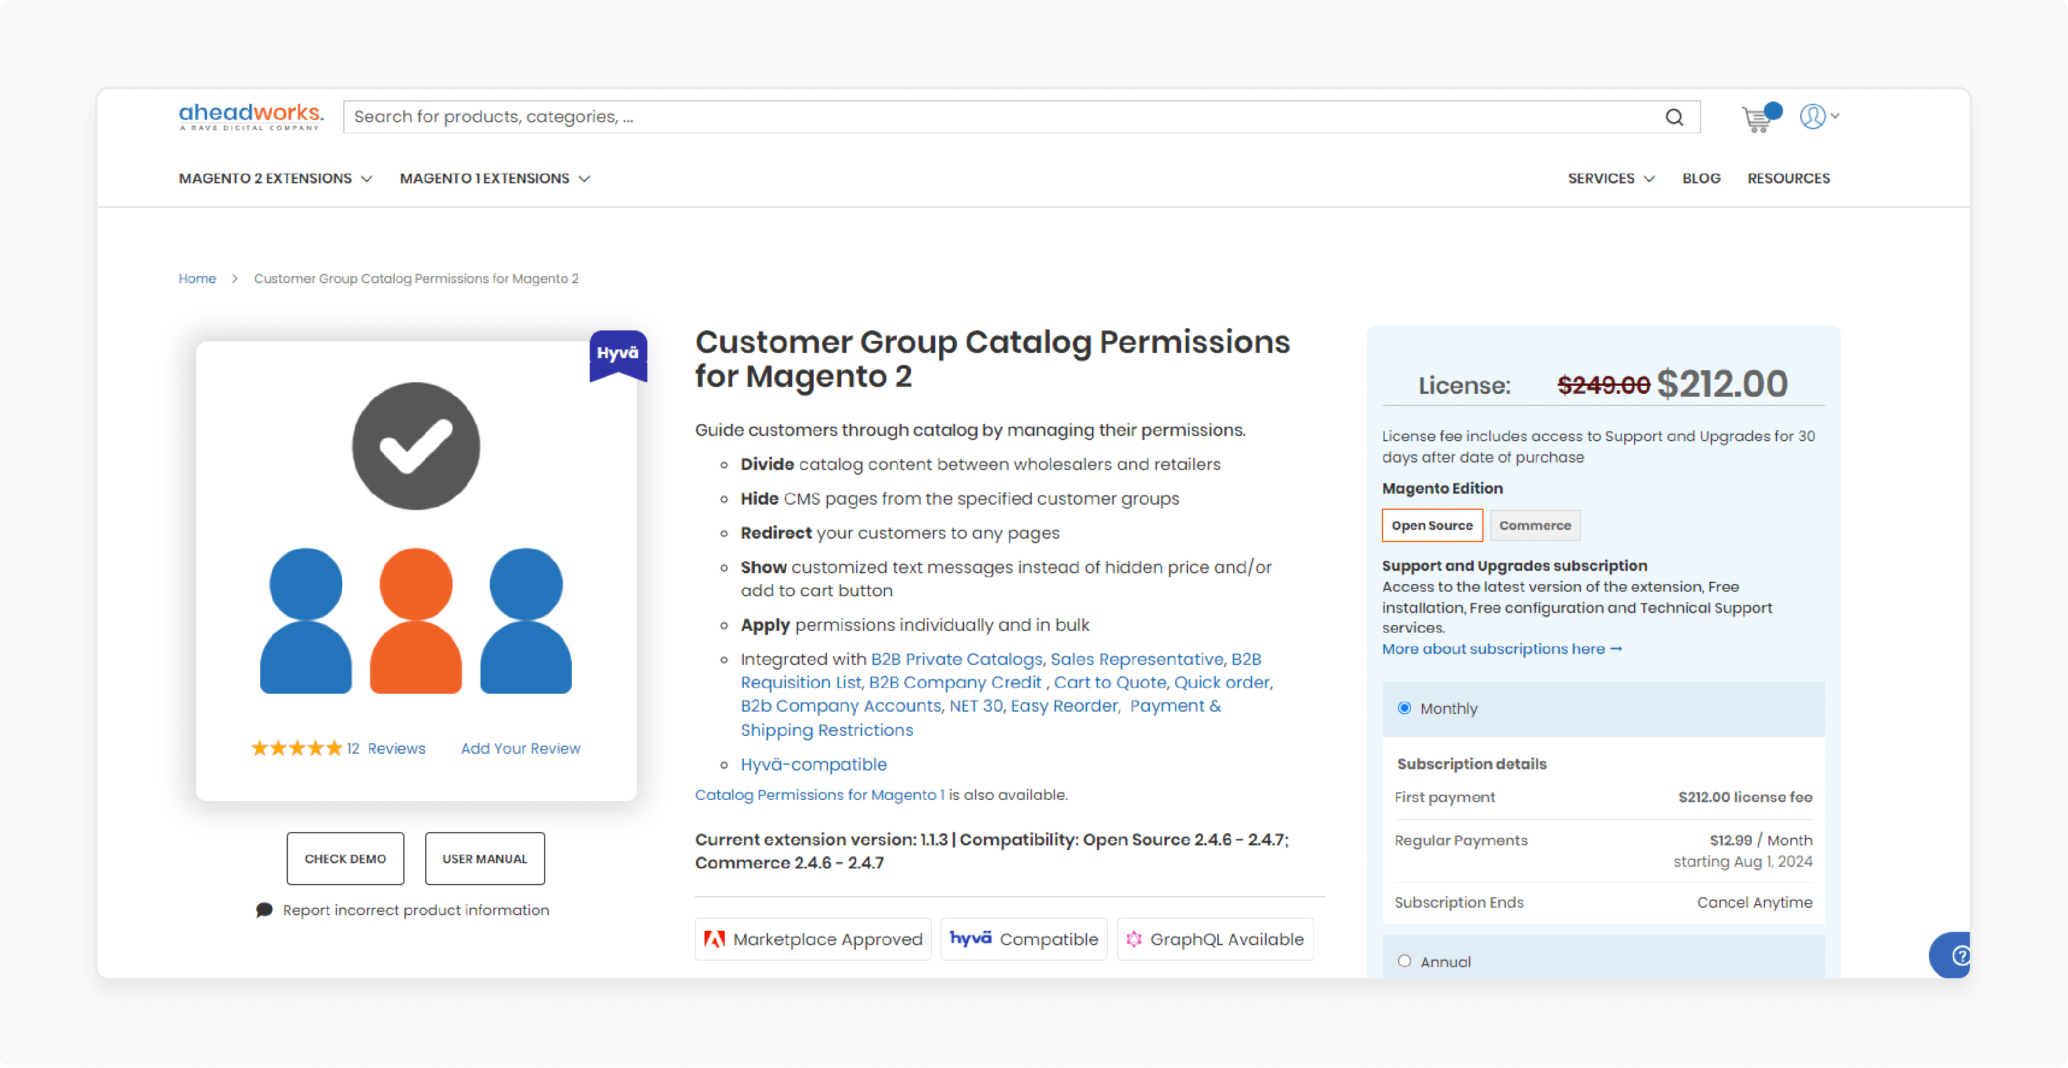Open the Easy Reorder link
Image resolution: width=2068 pixels, height=1068 pixels.
pyautogui.click(x=1063, y=705)
